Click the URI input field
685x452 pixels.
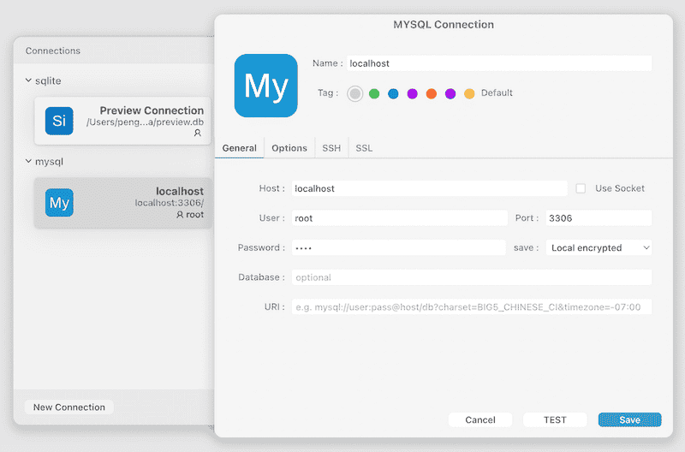pos(472,307)
